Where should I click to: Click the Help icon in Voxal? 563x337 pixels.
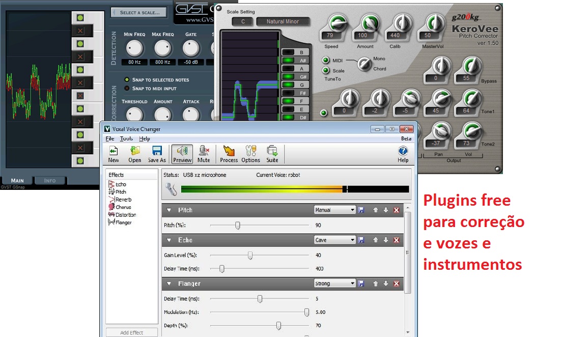point(403,151)
